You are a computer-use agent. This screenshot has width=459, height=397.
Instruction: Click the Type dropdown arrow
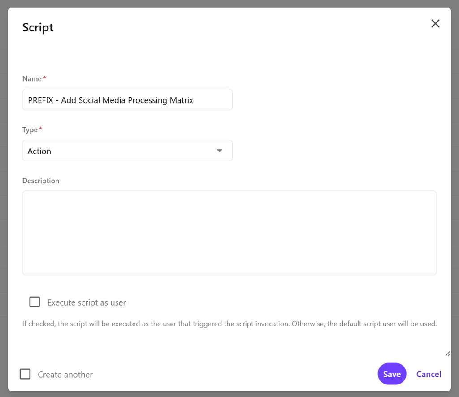pos(219,151)
